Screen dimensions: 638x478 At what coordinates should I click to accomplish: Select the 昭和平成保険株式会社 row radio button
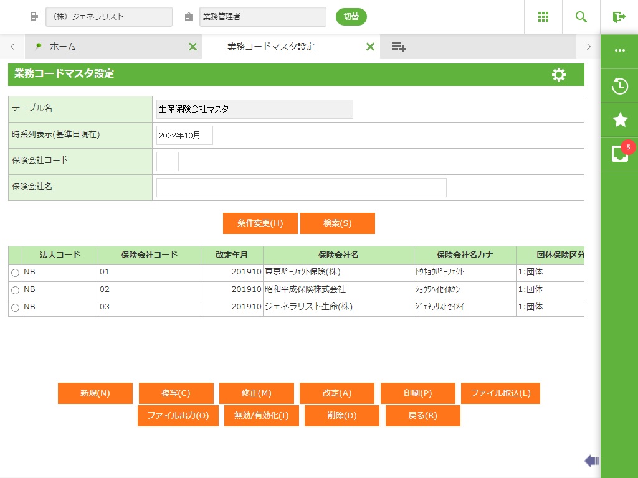(x=15, y=290)
